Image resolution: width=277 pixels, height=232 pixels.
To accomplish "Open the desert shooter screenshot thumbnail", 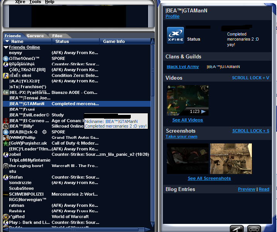I will point(231,159).
